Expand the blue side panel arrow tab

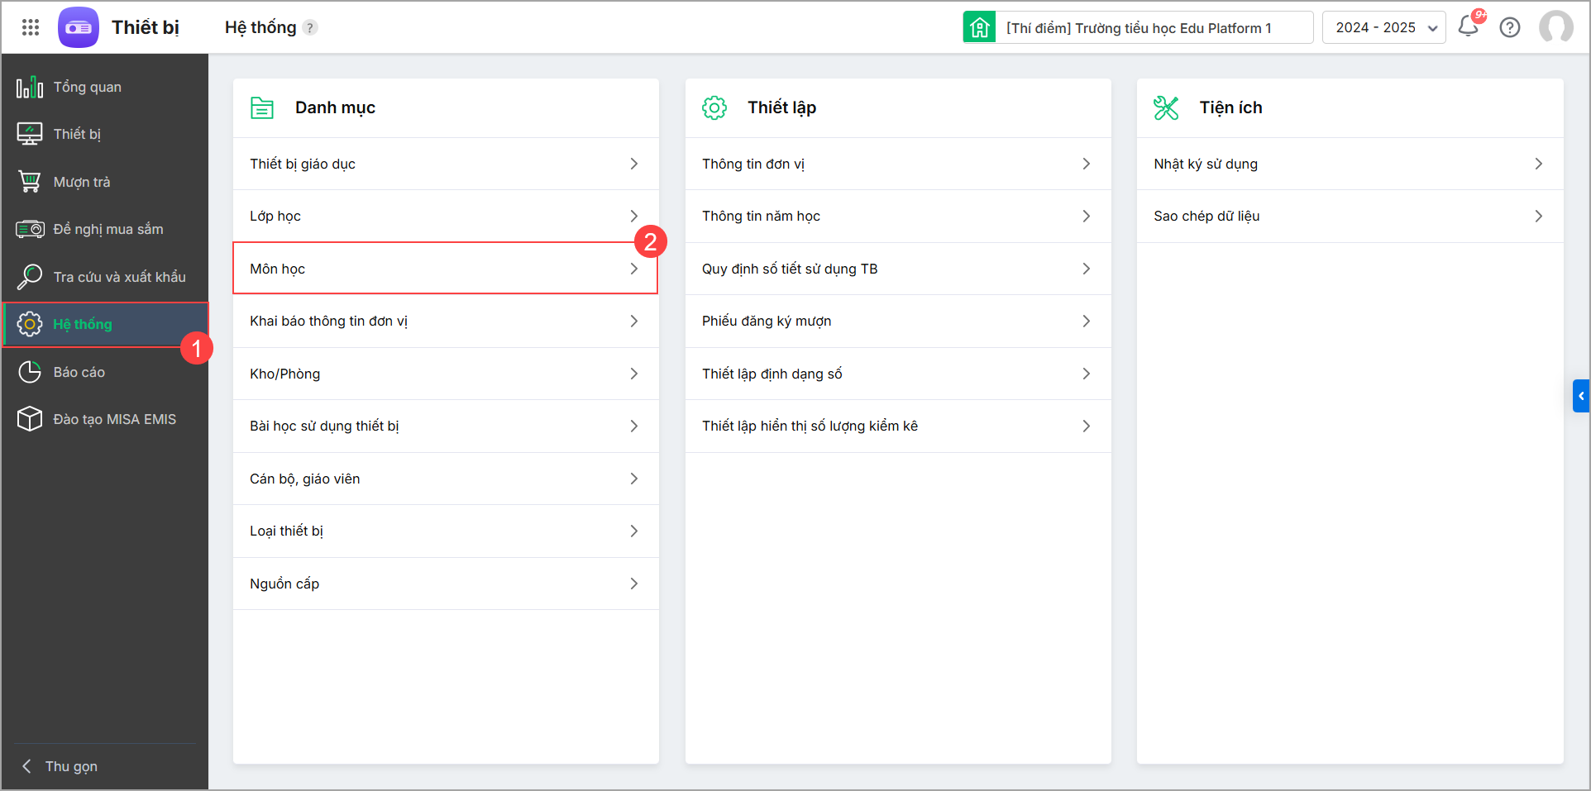(x=1581, y=396)
